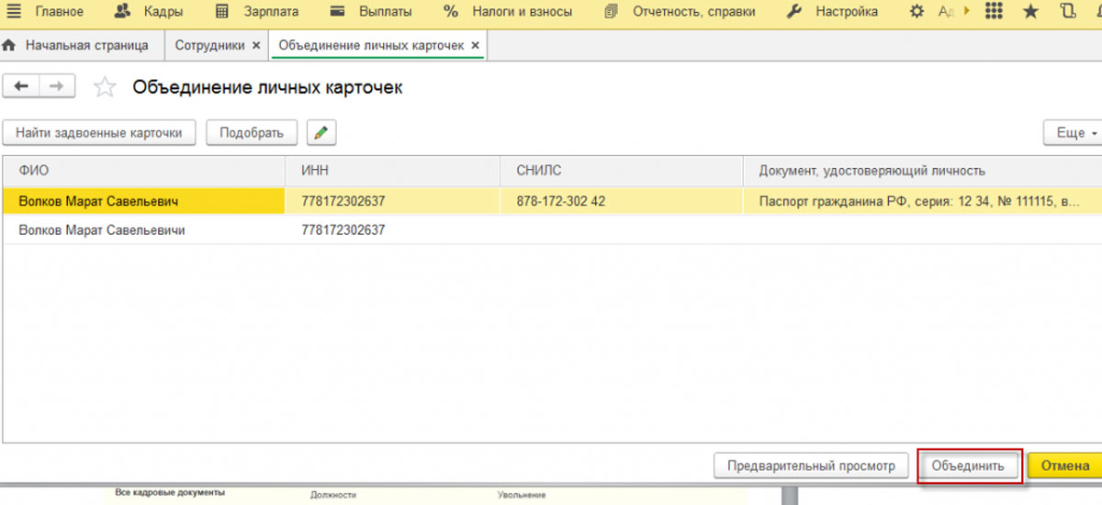Open favorites via the star icon in top bar

[x=1030, y=12]
